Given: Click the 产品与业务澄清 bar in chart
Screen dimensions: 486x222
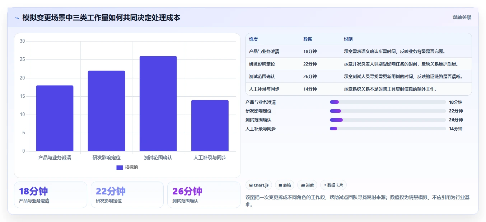Looking at the screenshot, I should pos(55,118).
